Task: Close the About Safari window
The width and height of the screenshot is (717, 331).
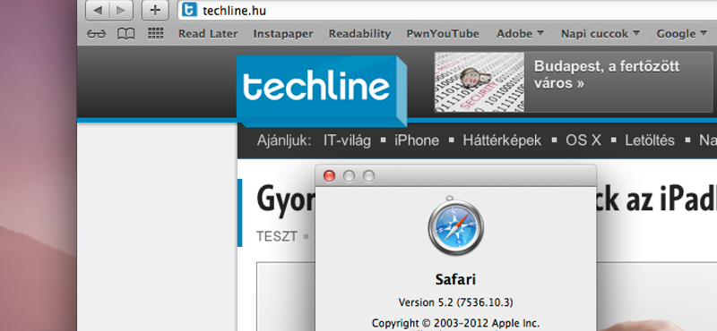Action: point(329,176)
